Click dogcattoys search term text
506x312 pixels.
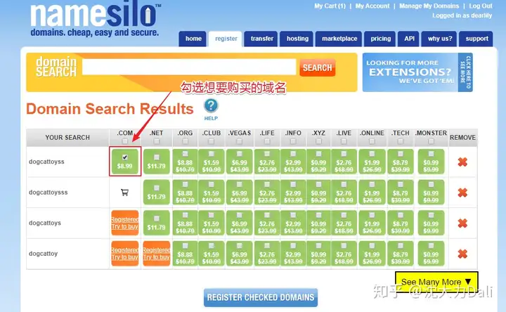[45, 223]
